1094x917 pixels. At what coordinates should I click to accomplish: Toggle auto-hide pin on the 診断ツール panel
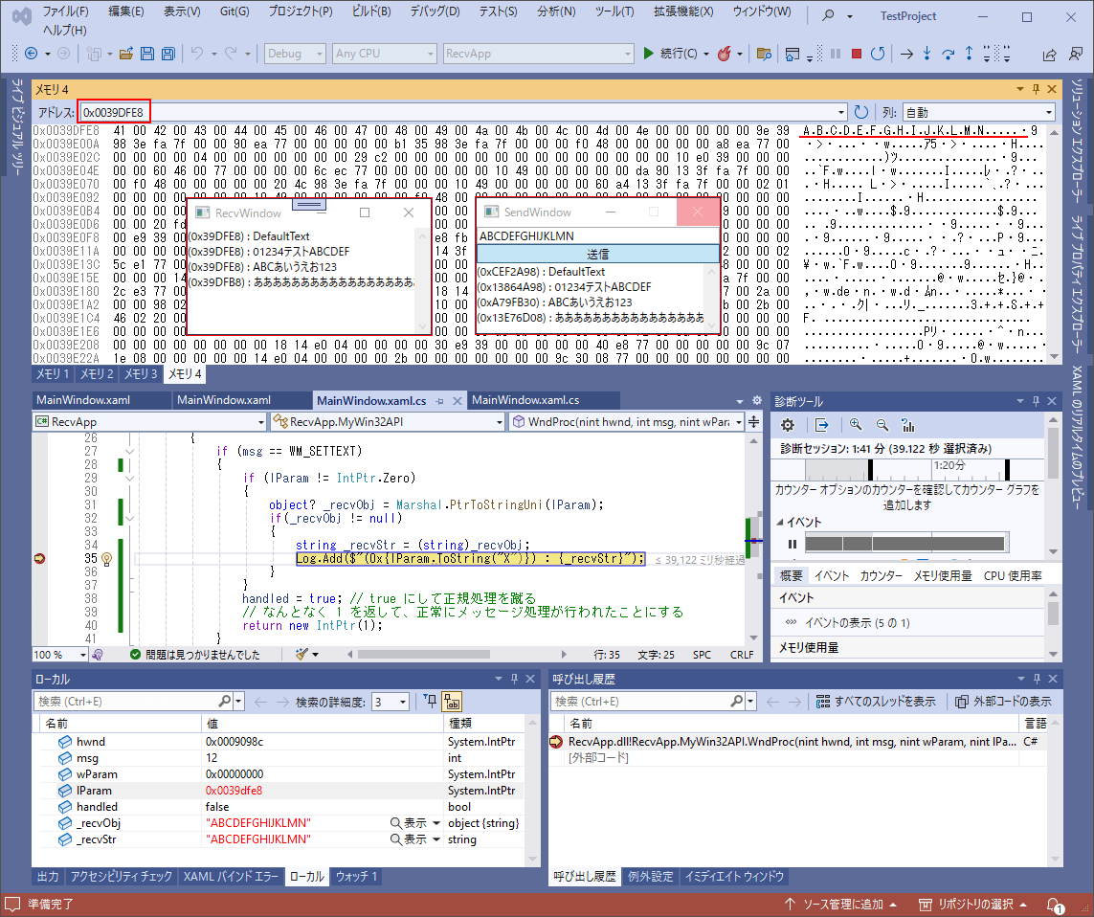(1036, 400)
